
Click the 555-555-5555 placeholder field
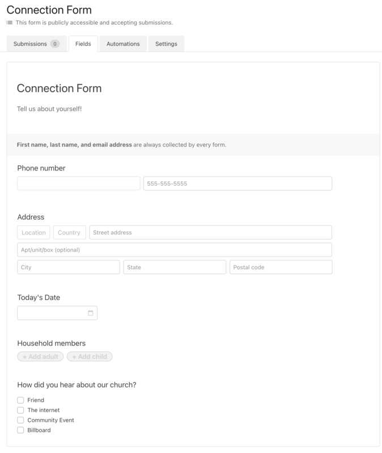click(238, 182)
